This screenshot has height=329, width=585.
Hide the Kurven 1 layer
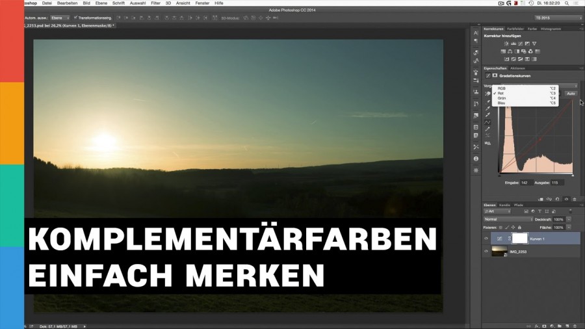pos(486,239)
